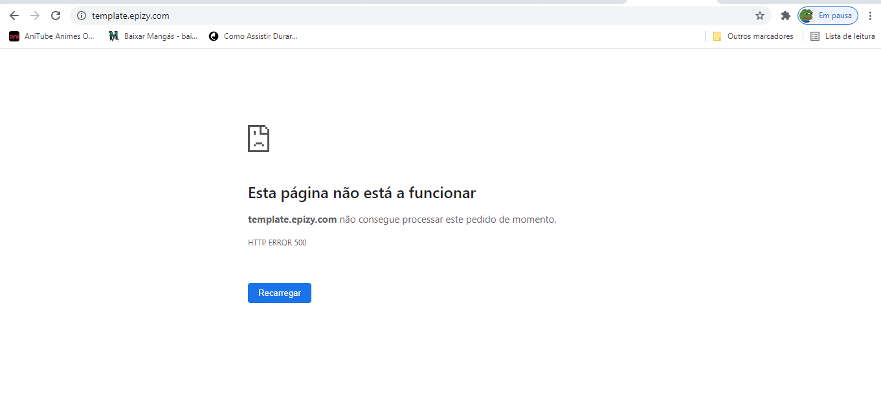The height and width of the screenshot is (406, 881).
Task: Open the Como Assistir Durar bookmark
Action: 253,36
